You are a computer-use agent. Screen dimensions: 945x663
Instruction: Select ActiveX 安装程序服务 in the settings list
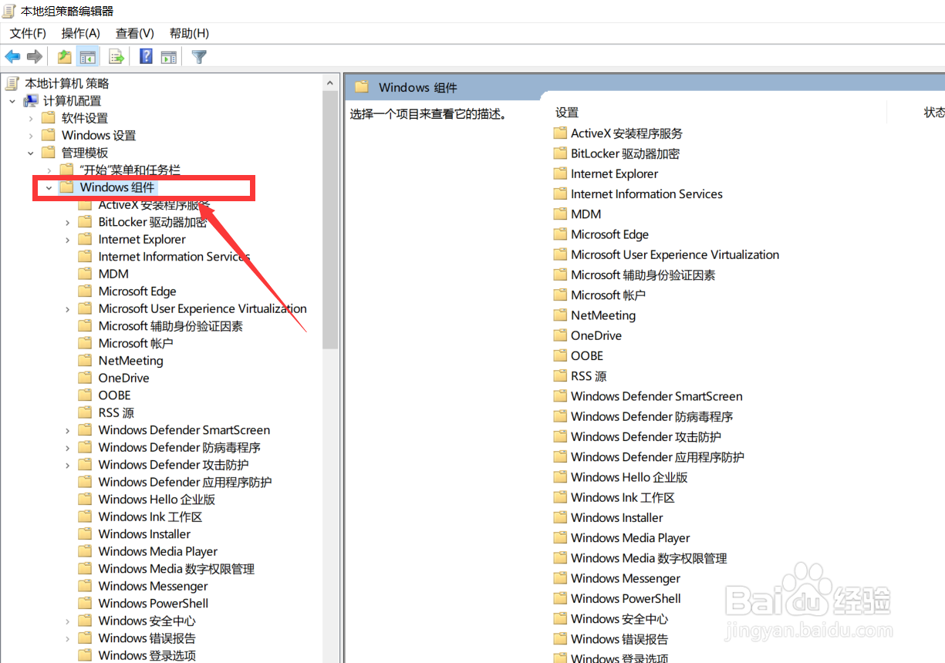click(x=626, y=133)
